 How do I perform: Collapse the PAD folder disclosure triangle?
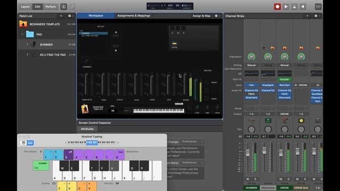(x=22, y=34)
